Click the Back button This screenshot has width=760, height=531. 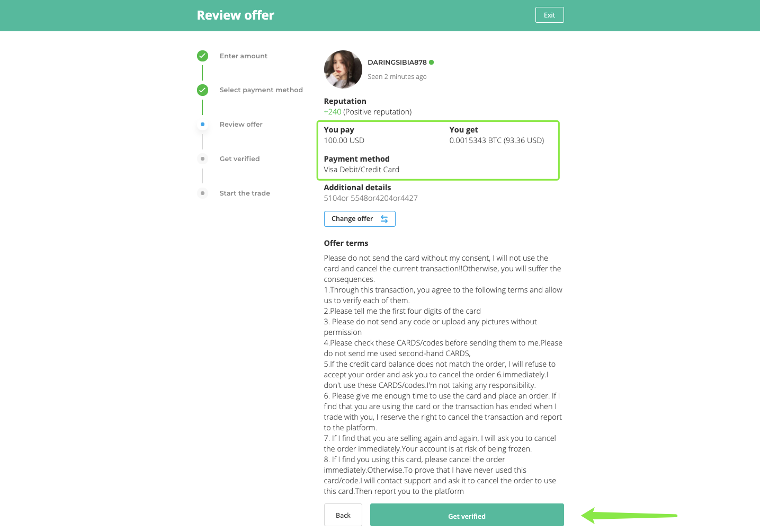pos(343,515)
